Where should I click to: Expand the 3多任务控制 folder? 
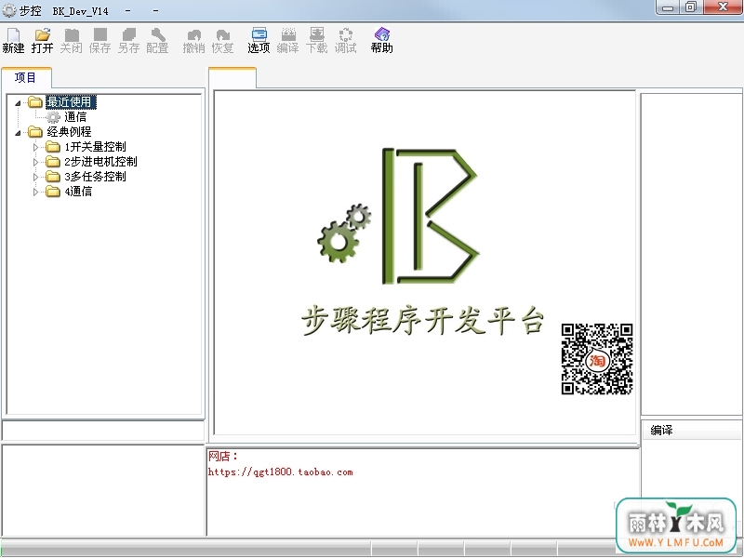[35, 177]
